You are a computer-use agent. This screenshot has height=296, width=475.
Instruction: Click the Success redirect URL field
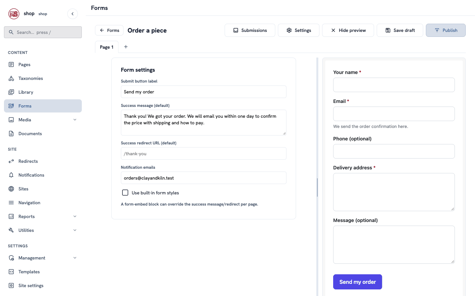tap(204, 154)
